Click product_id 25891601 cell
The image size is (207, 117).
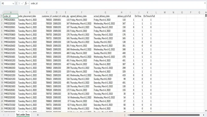[57, 20]
